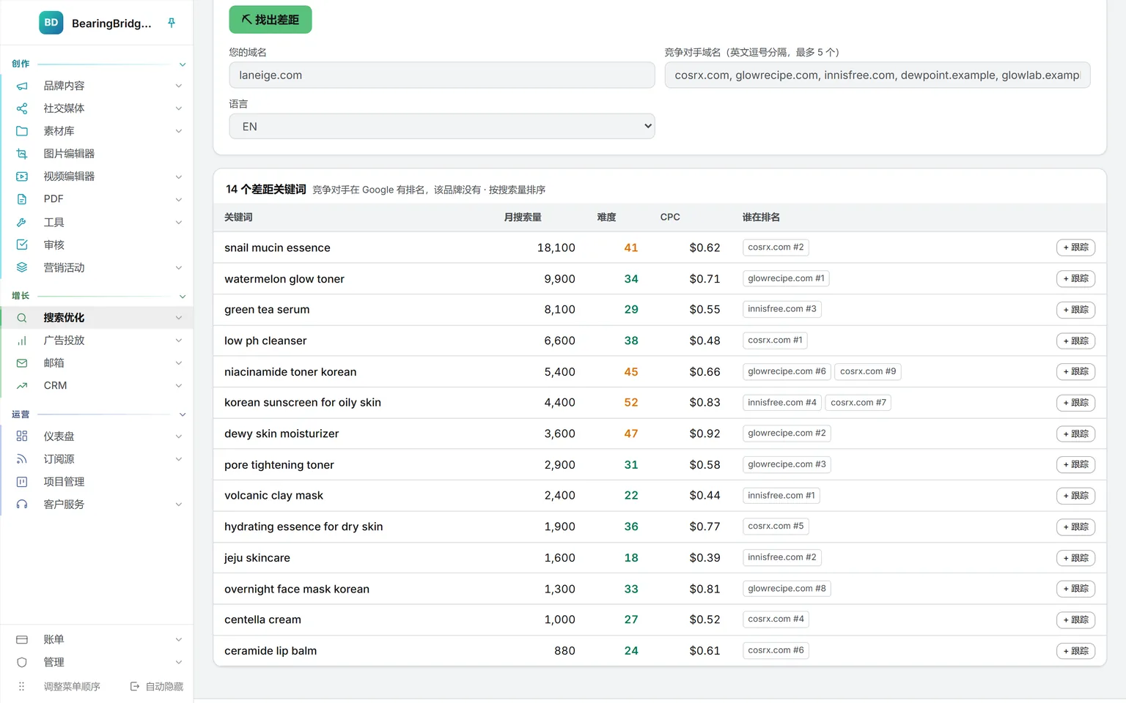Track the snail mucin essence keyword
This screenshot has width=1126, height=703.
(x=1075, y=248)
